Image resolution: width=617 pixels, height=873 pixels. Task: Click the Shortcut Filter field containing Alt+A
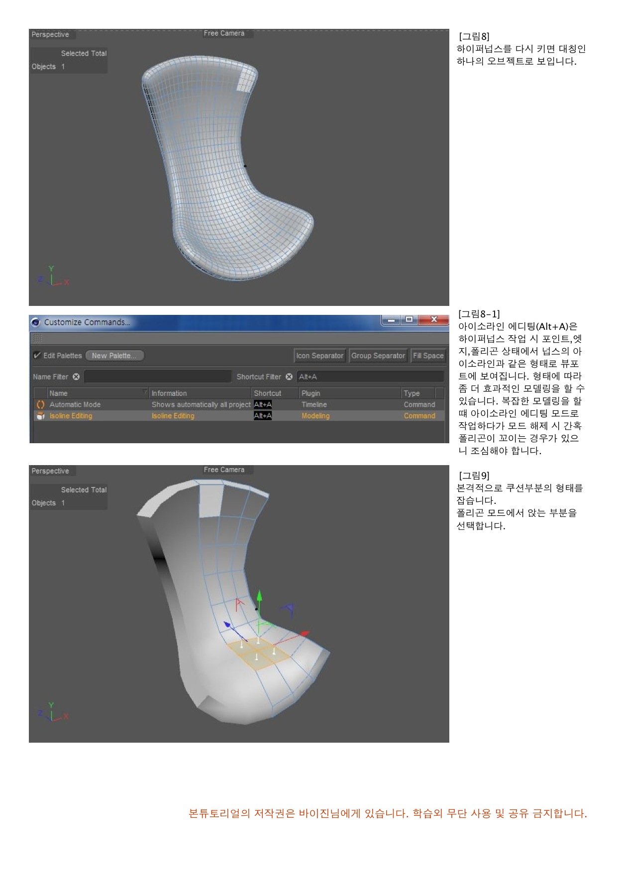[370, 377]
